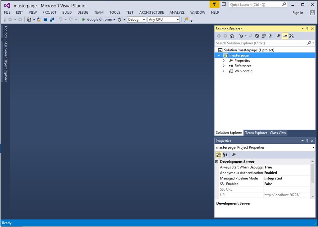Screen dimensions: 318x227
Task: Open the Project Properties object dropdown
Action: click(313, 148)
